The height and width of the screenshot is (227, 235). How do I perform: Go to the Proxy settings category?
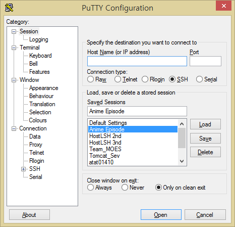click(36, 145)
